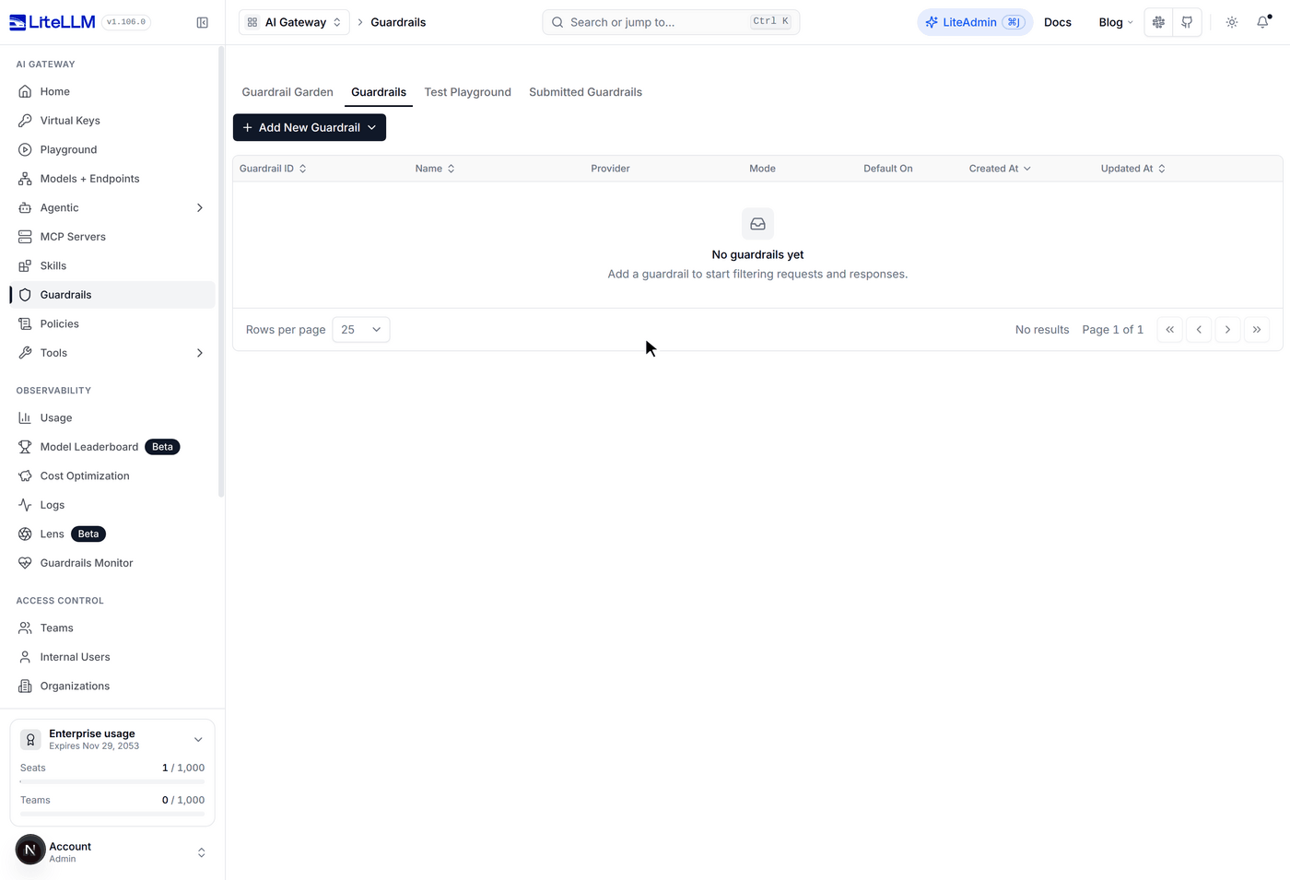Switch to Guardrail Garden tab
This screenshot has width=1290, height=880.
point(287,92)
